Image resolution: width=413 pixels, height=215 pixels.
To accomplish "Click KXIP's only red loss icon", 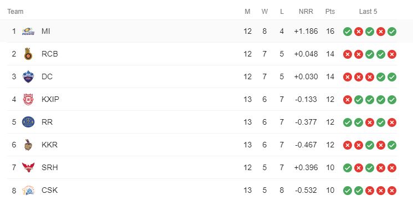I will pos(348,100).
